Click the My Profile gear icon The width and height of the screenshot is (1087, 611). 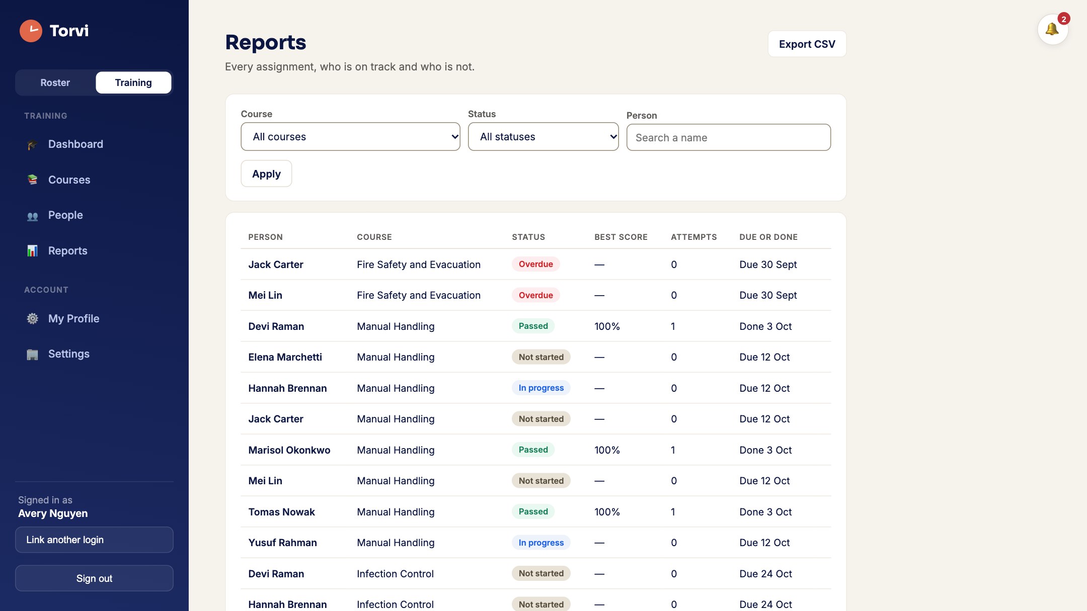tap(32, 319)
